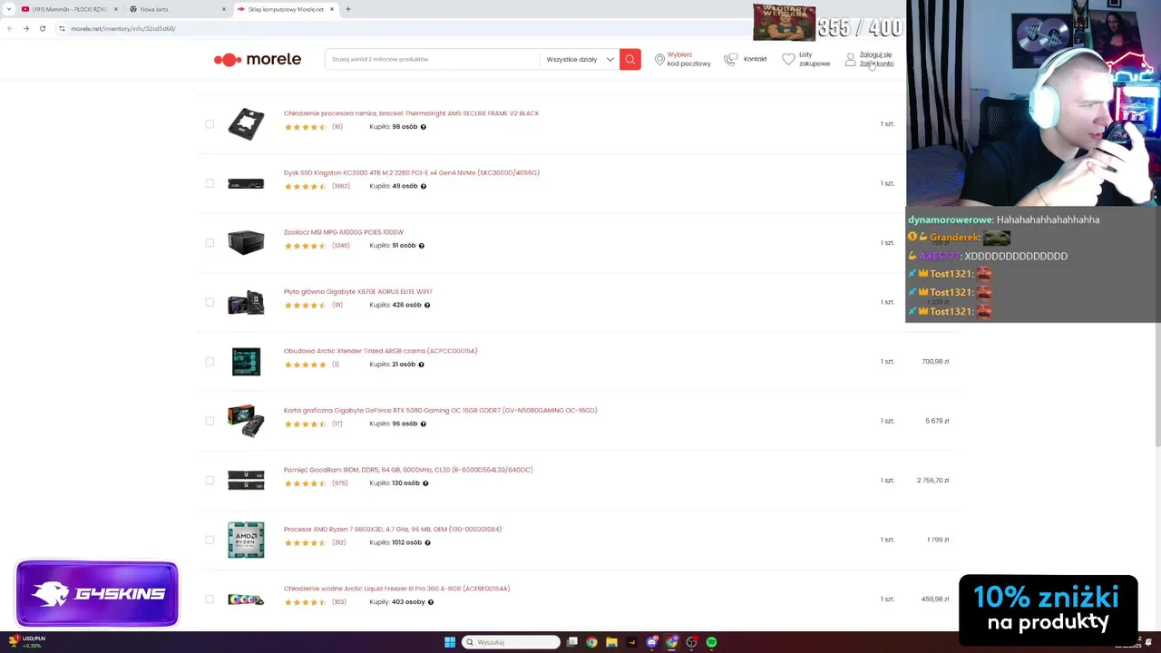The width and height of the screenshot is (1161, 653).
Task: Click the info icon next to Kupiło: 49 osób
Action: 424,186
